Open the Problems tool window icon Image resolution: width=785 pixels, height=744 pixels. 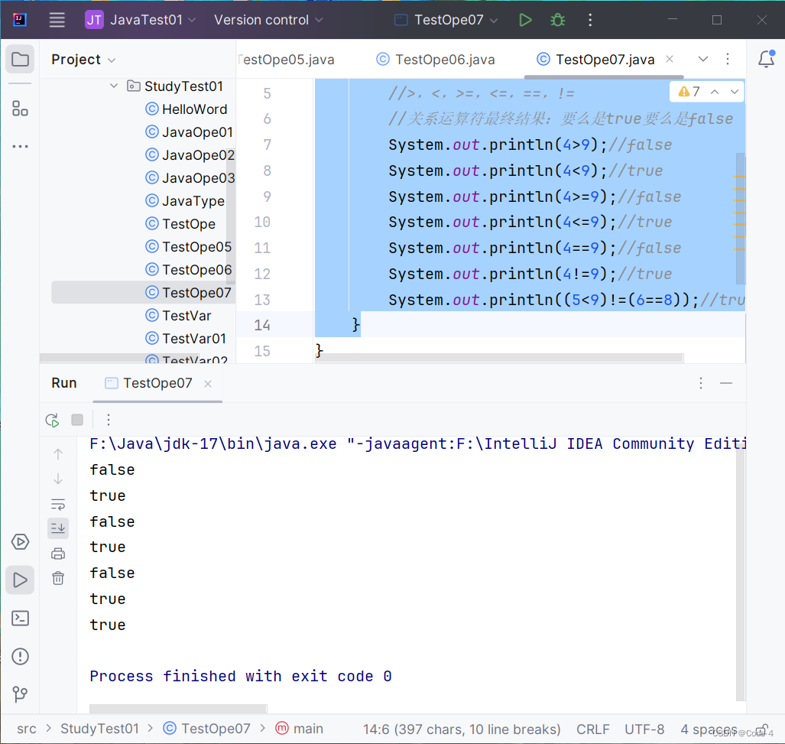tap(20, 656)
